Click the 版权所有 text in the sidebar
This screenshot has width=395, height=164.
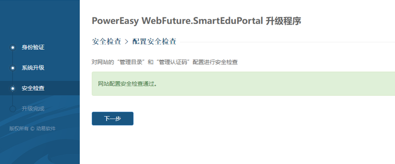19,128
